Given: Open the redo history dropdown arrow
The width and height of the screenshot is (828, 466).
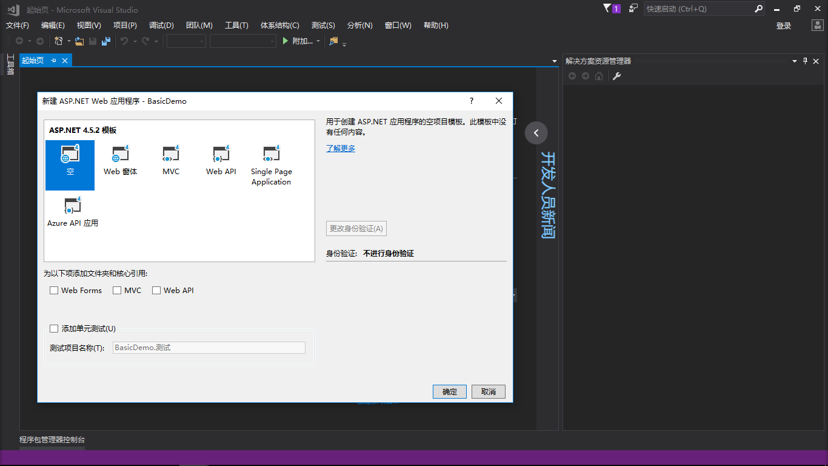Looking at the screenshot, I should pyautogui.click(x=156, y=41).
